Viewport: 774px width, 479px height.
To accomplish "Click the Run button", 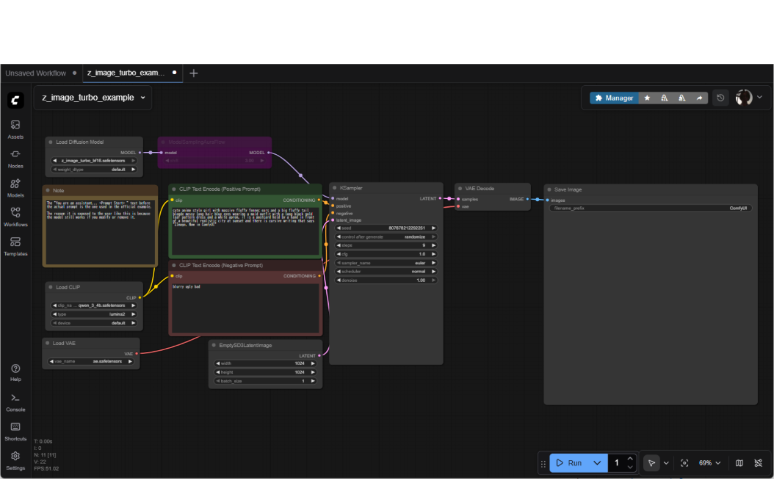I will 570,463.
